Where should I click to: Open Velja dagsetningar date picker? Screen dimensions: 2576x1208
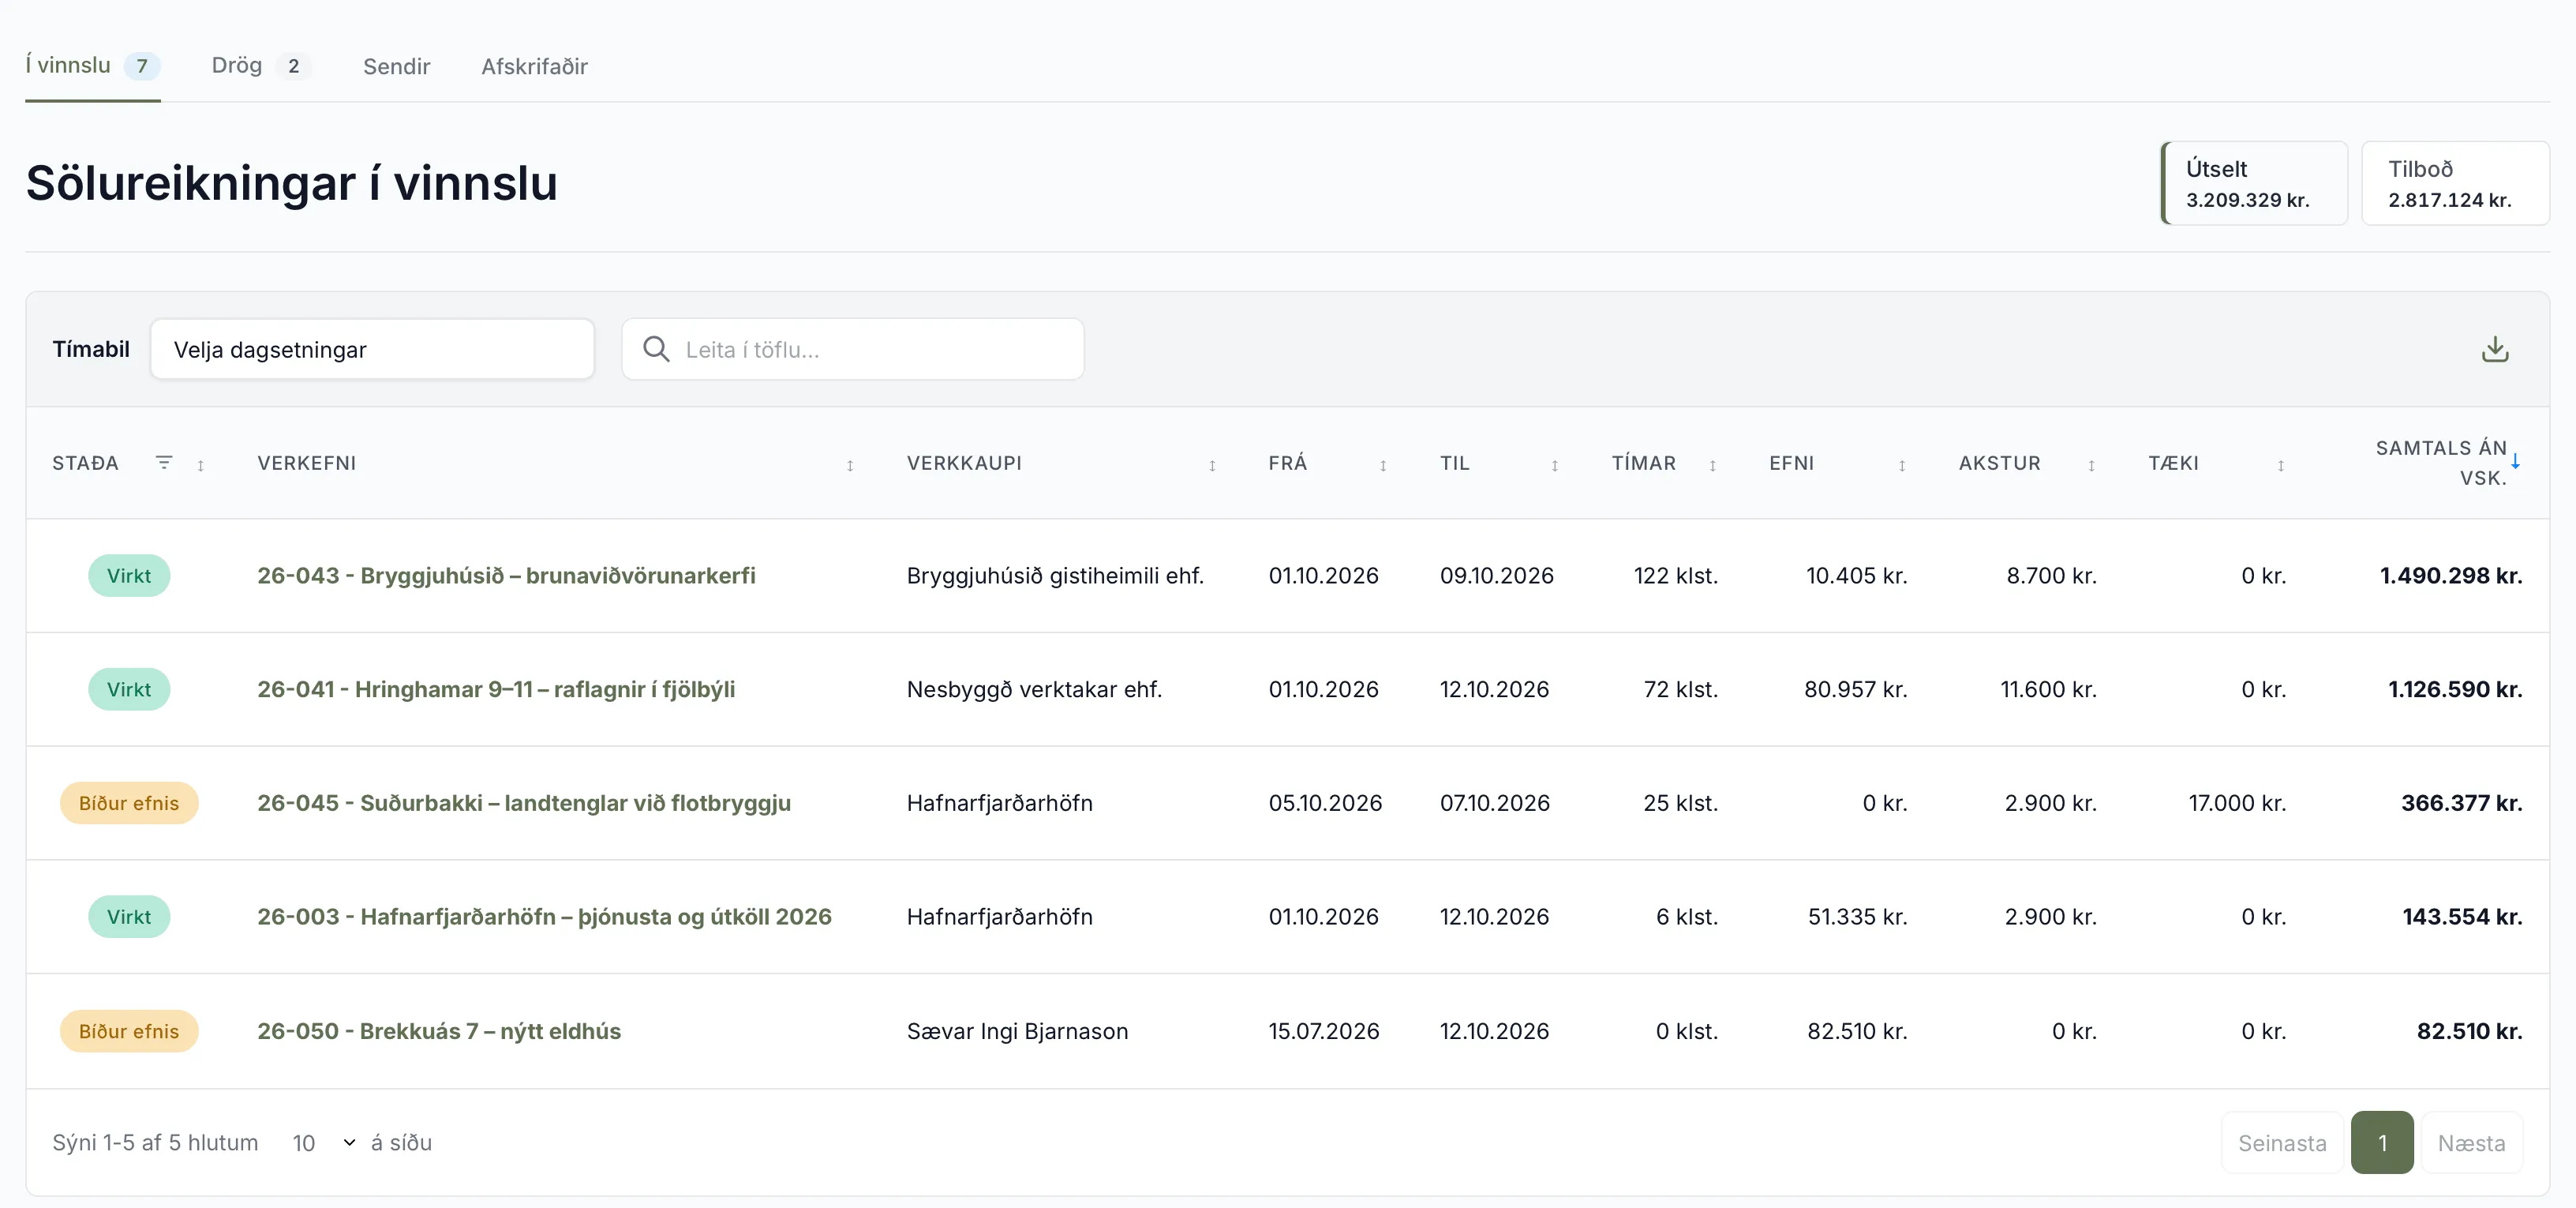pyautogui.click(x=372, y=349)
